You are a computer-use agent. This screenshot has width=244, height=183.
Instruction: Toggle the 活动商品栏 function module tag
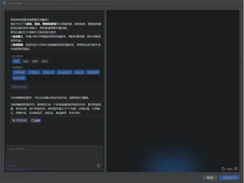point(65,72)
